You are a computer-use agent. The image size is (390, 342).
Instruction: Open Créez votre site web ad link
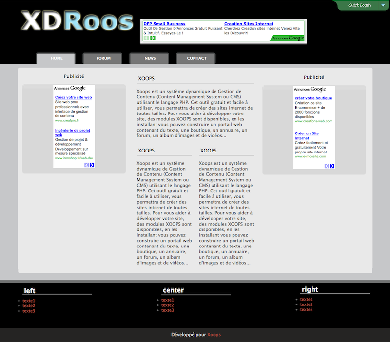(x=74, y=97)
